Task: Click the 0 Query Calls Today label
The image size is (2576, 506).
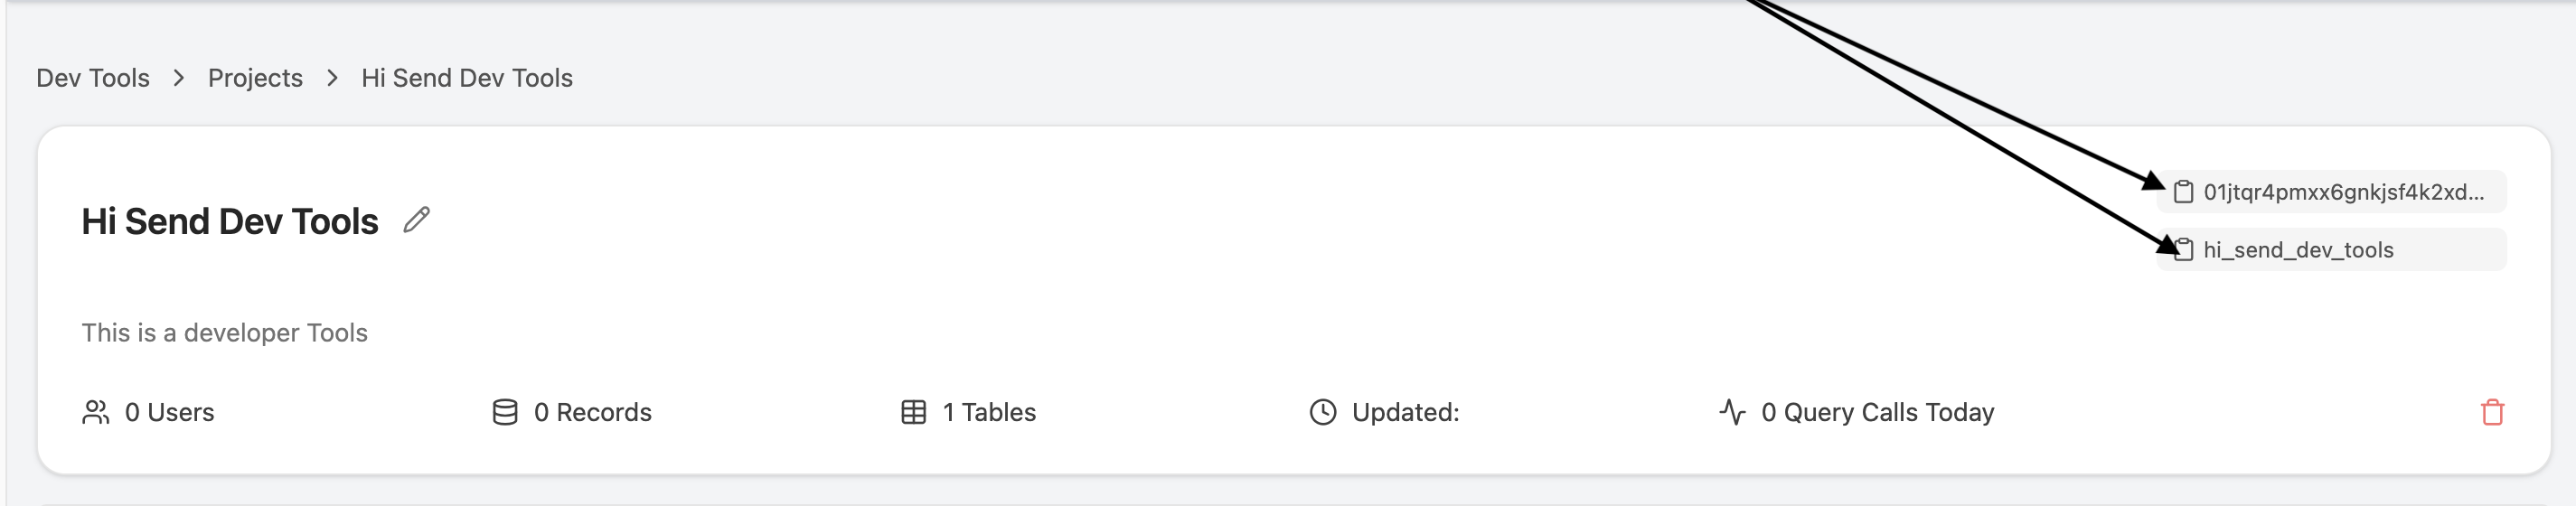Action: tap(1878, 412)
